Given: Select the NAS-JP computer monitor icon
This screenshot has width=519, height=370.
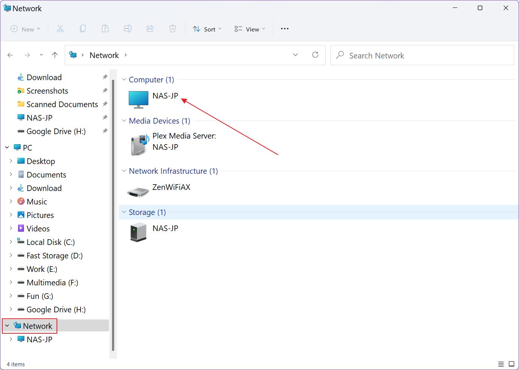Looking at the screenshot, I should [139, 100].
